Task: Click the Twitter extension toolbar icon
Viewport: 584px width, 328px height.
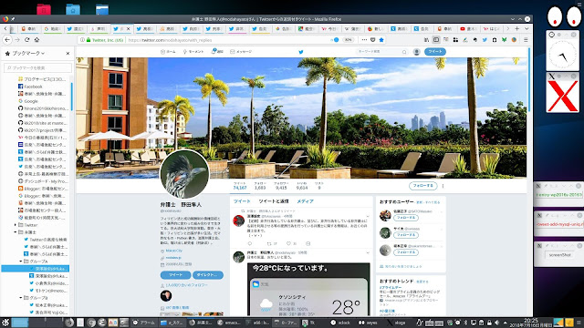Action: pyautogui.click(x=485, y=40)
